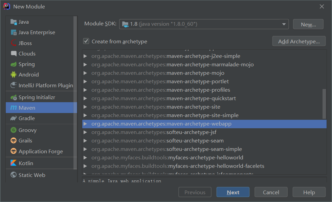Click the Android robot icon

(14, 74)
